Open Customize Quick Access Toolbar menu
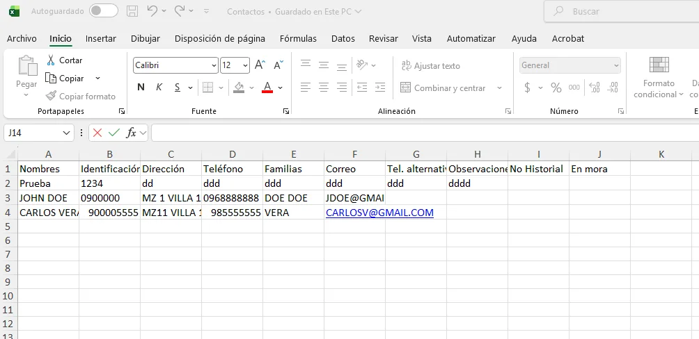699x339 pixels. tap(206, 11)
